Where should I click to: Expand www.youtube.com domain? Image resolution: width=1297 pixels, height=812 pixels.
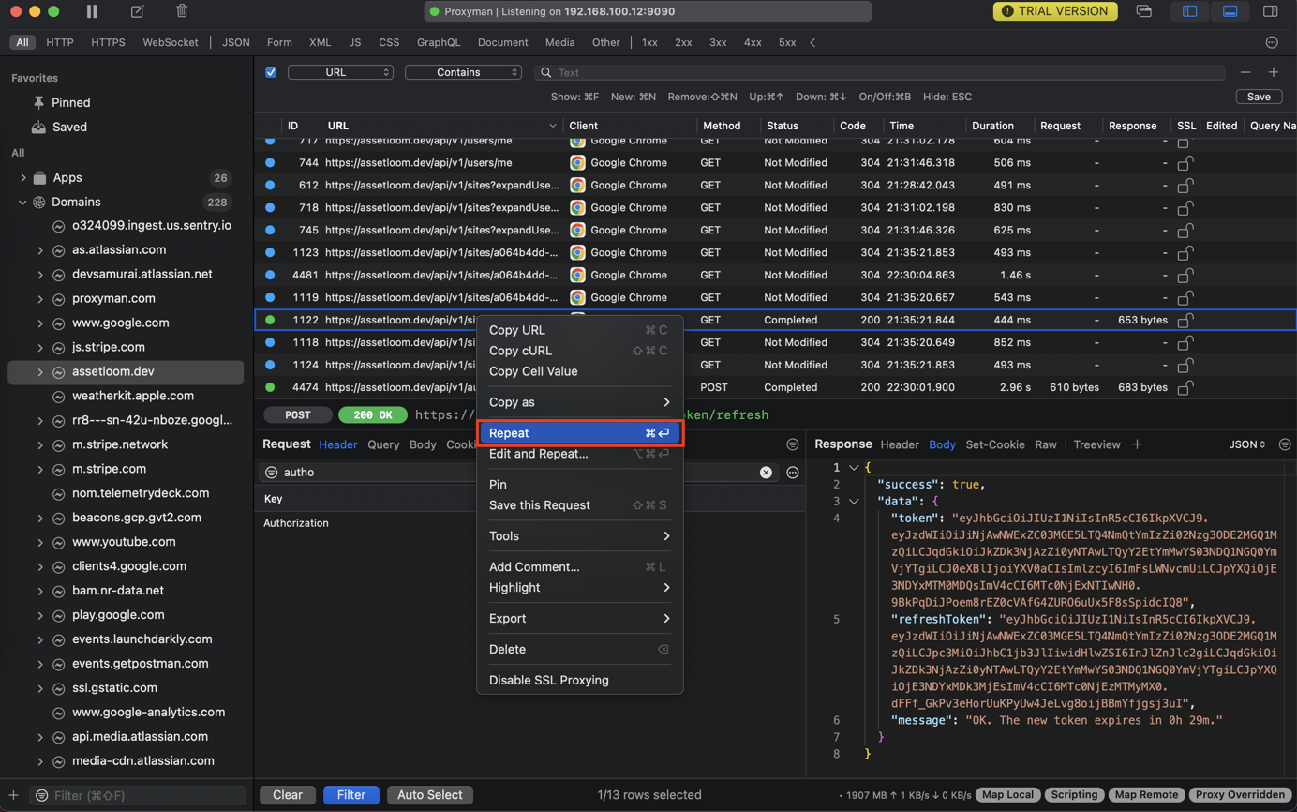tap(40, 542)
